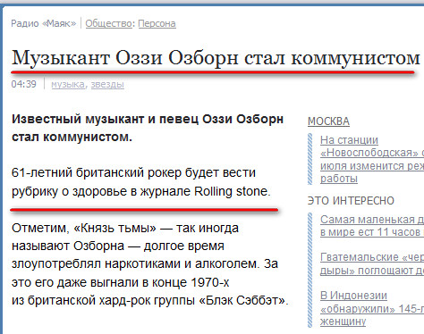Click the Радио «Маяк» label
424x334 pixels.
coord(44,23)
